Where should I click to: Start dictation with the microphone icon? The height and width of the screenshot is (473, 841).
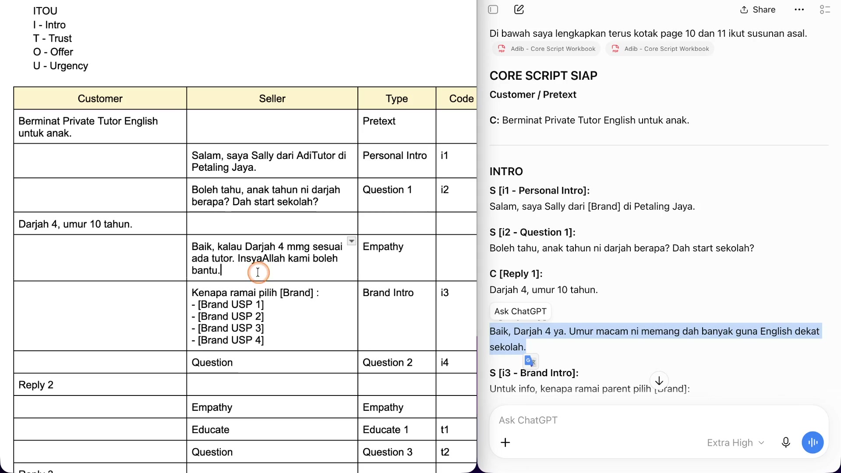[786, 442]
